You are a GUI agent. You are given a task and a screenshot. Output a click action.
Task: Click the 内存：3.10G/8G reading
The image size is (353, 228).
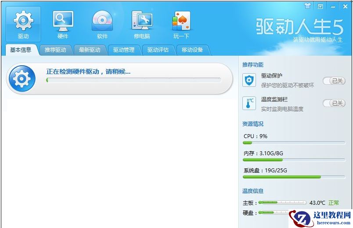pos(263,153)
